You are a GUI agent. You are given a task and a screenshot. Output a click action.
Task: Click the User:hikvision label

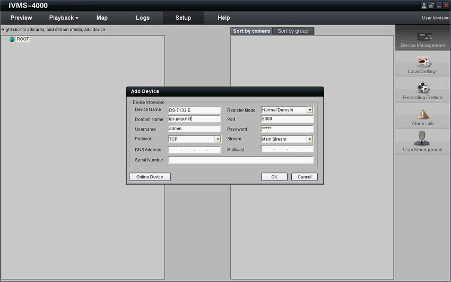[436, 18]
